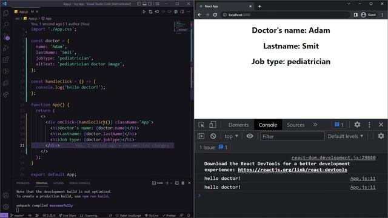388x218 pixels.
Task: Open a new browser tab
Action: (x=259, y=6)
